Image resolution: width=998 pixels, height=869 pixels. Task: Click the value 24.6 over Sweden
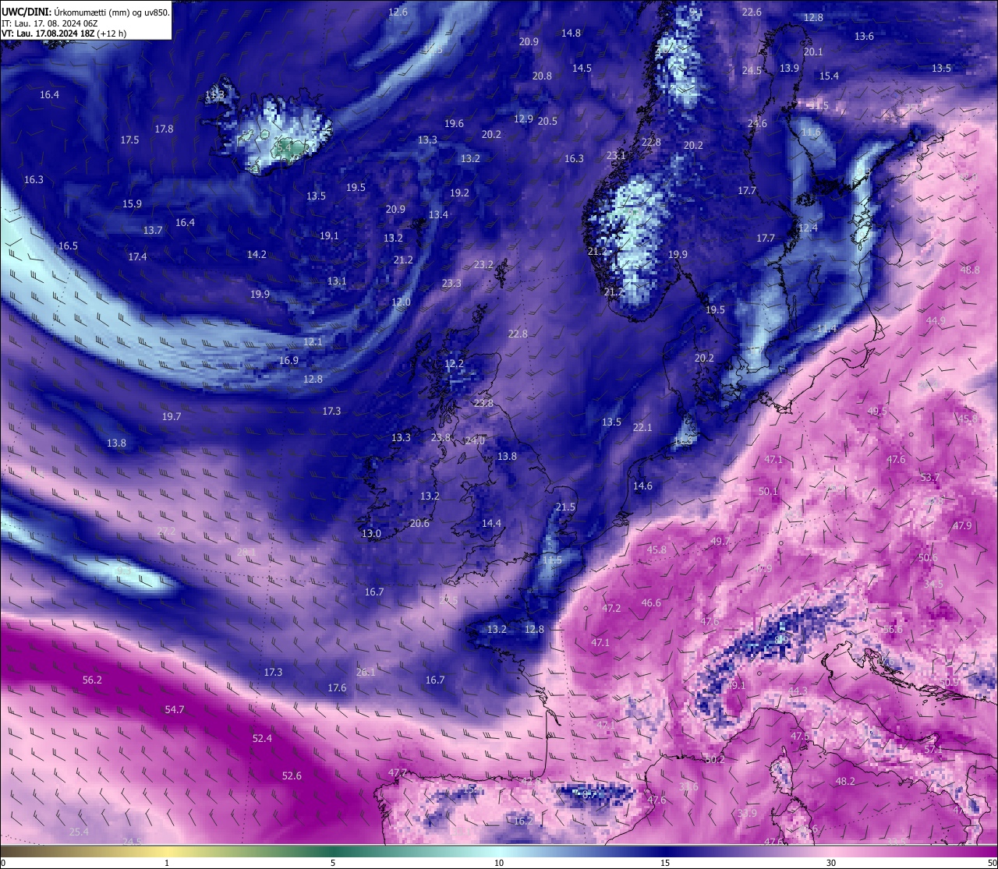click(x=757, y=123)
